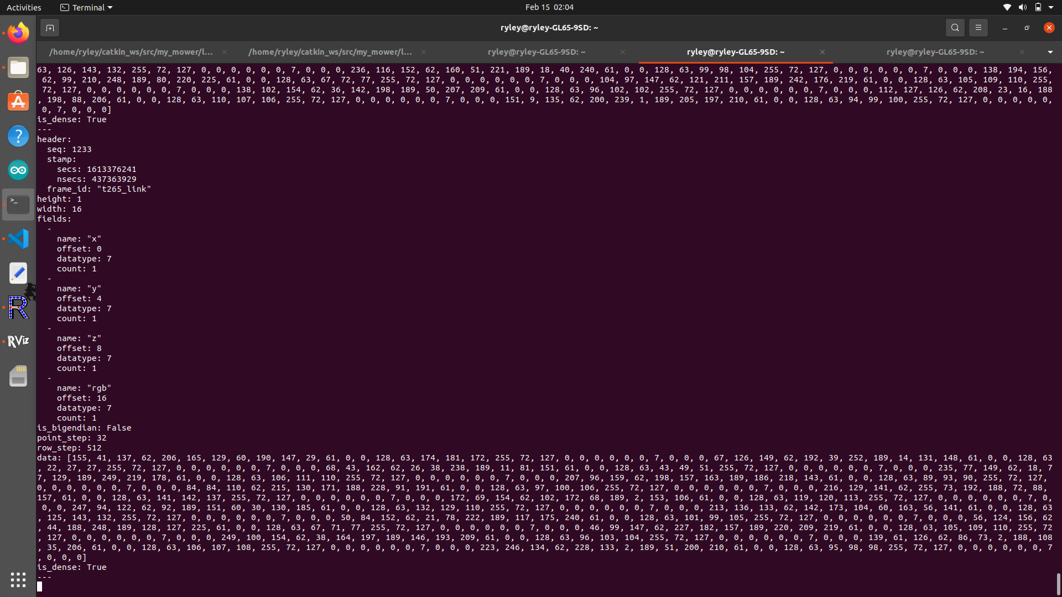Close the second catkin_ws tab
The height and width of the screenshot is (597, 1062).
click(424, 52)
